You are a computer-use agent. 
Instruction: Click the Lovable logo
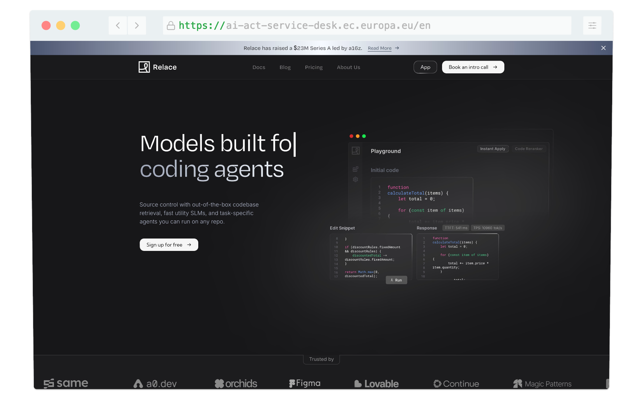click(x=376, y=384)
